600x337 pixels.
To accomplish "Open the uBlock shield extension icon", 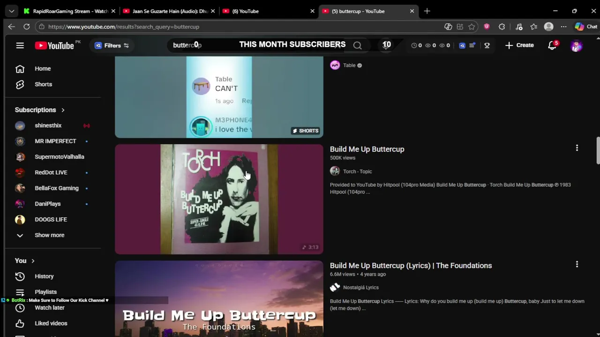I will pyautogui.click(x=487, y=27).
